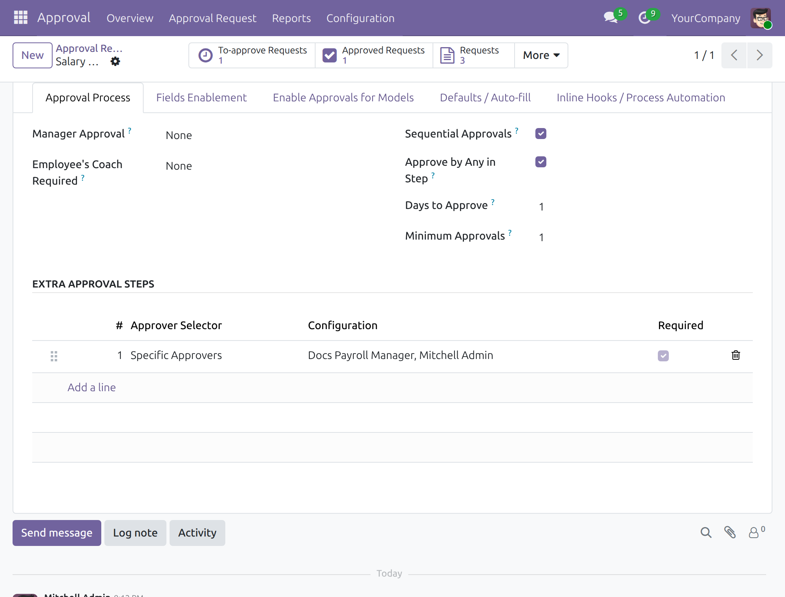Show help for Sequential Approvals
This screenshot has width=785, height=597.
click(x=517, y=130)
